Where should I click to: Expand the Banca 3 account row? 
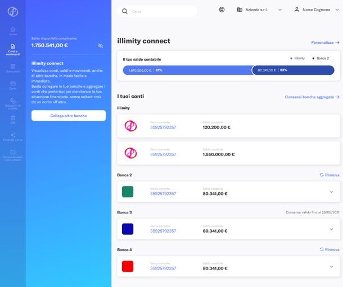331,229
